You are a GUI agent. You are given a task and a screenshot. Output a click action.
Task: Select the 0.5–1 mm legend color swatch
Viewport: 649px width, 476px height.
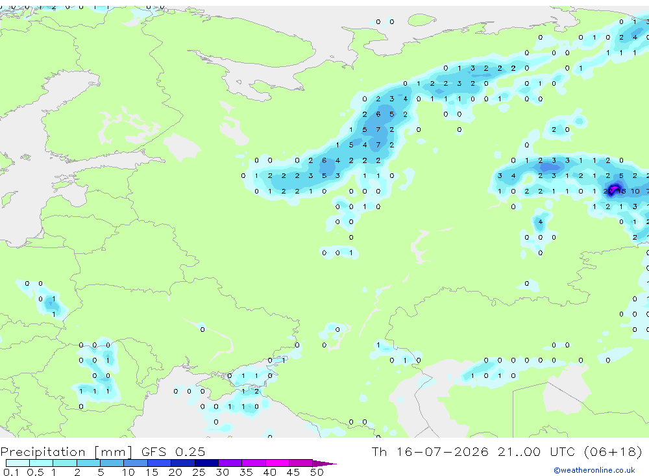pyautogui.click(x=41, y=463)
